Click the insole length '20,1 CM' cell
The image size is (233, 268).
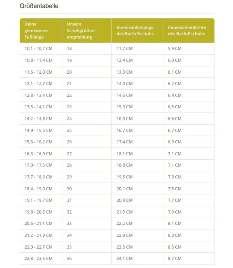[x=124, y=189]
